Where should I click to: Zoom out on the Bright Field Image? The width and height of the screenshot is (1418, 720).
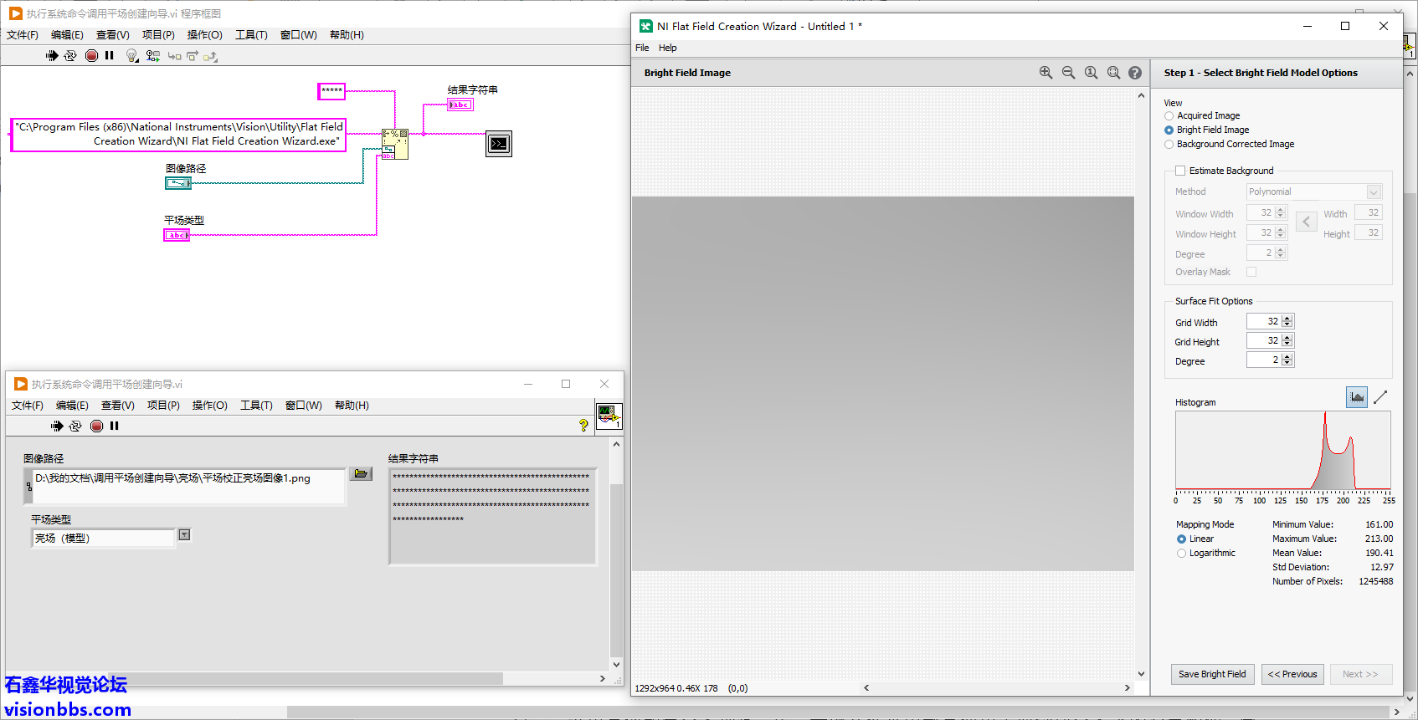pyautogui.click(x=1068, y=73)
